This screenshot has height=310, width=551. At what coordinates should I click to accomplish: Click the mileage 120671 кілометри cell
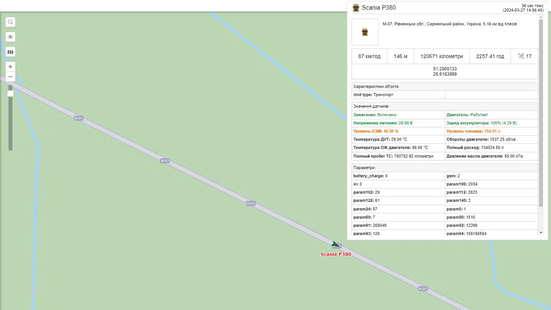pos(442,57)
